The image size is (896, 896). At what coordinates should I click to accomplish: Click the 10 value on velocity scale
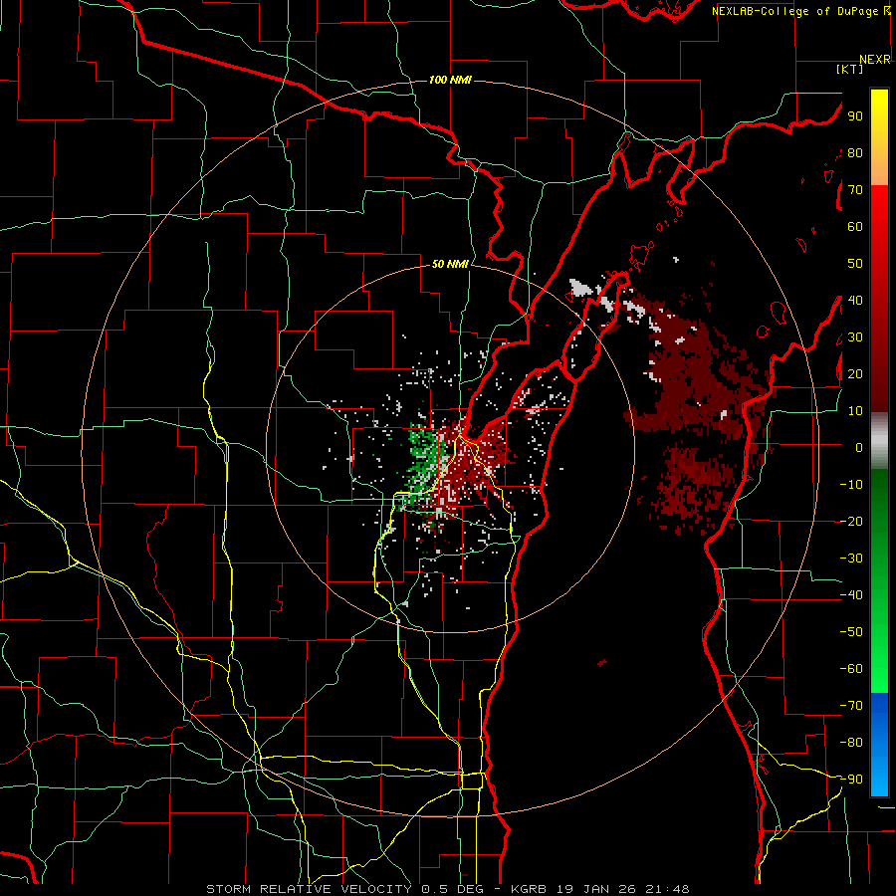click(x=855, y=411)
